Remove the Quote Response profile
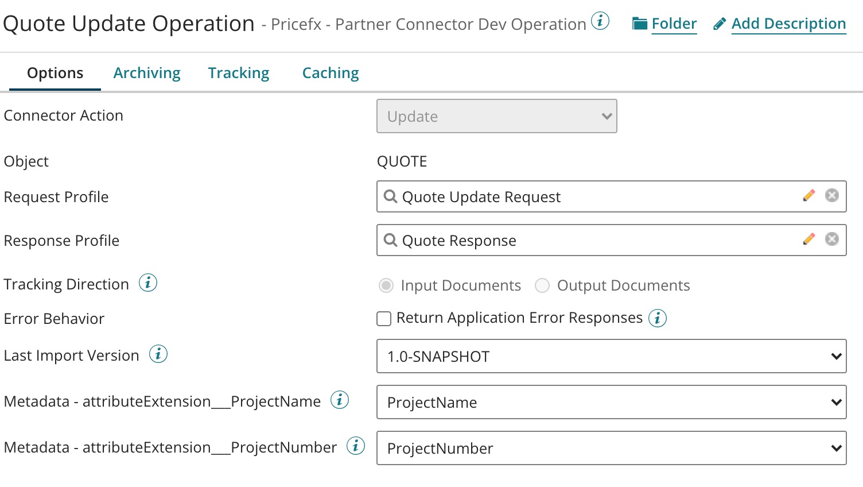The width and height of the screenshot is (863, 487). pos(831,239)
